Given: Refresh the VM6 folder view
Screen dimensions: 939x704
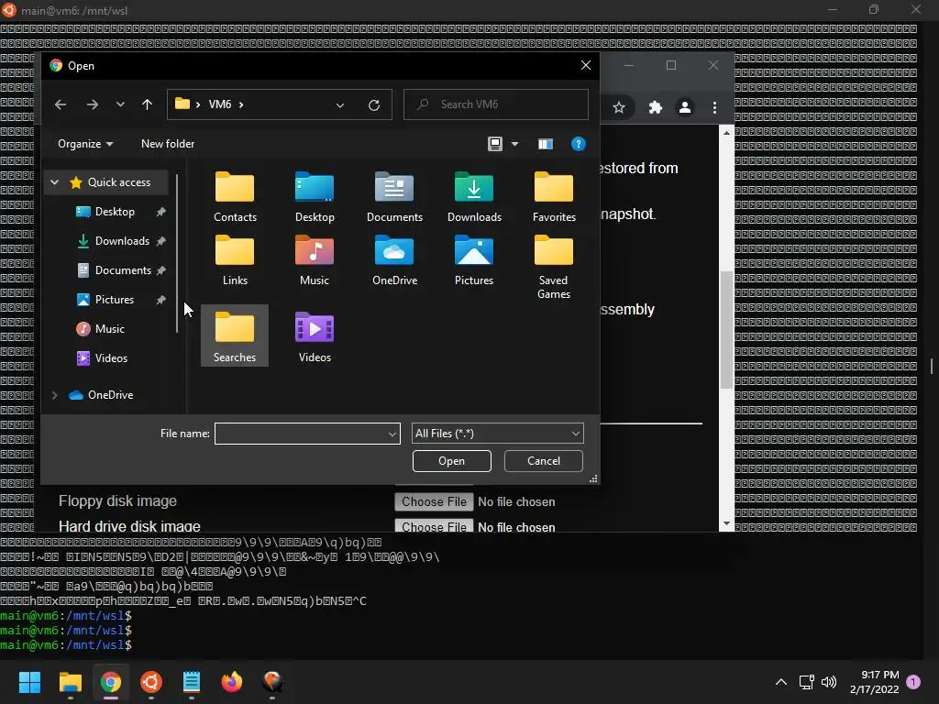Looking at the screenshot, I should pyautogui.click(x=374, y=105).
